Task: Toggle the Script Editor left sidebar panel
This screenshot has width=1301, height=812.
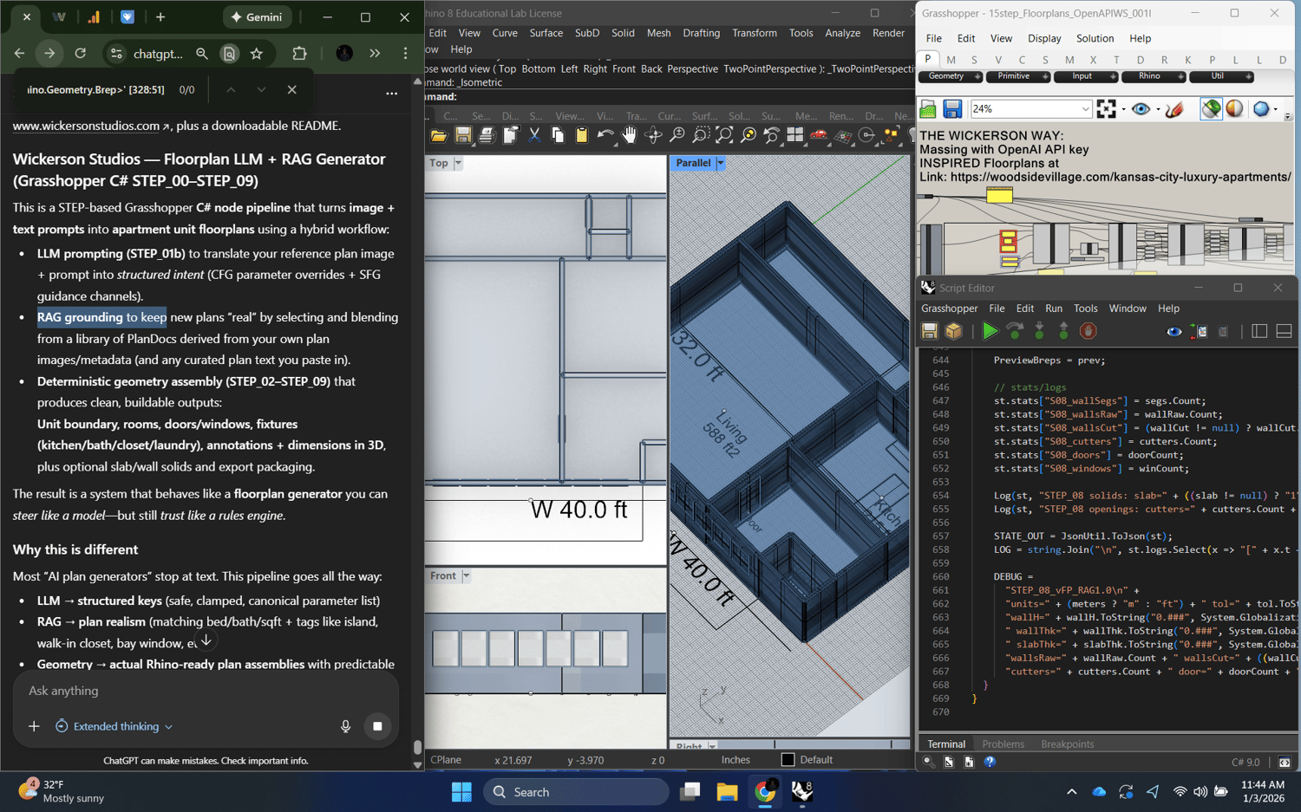Action: coord(1259,331)
